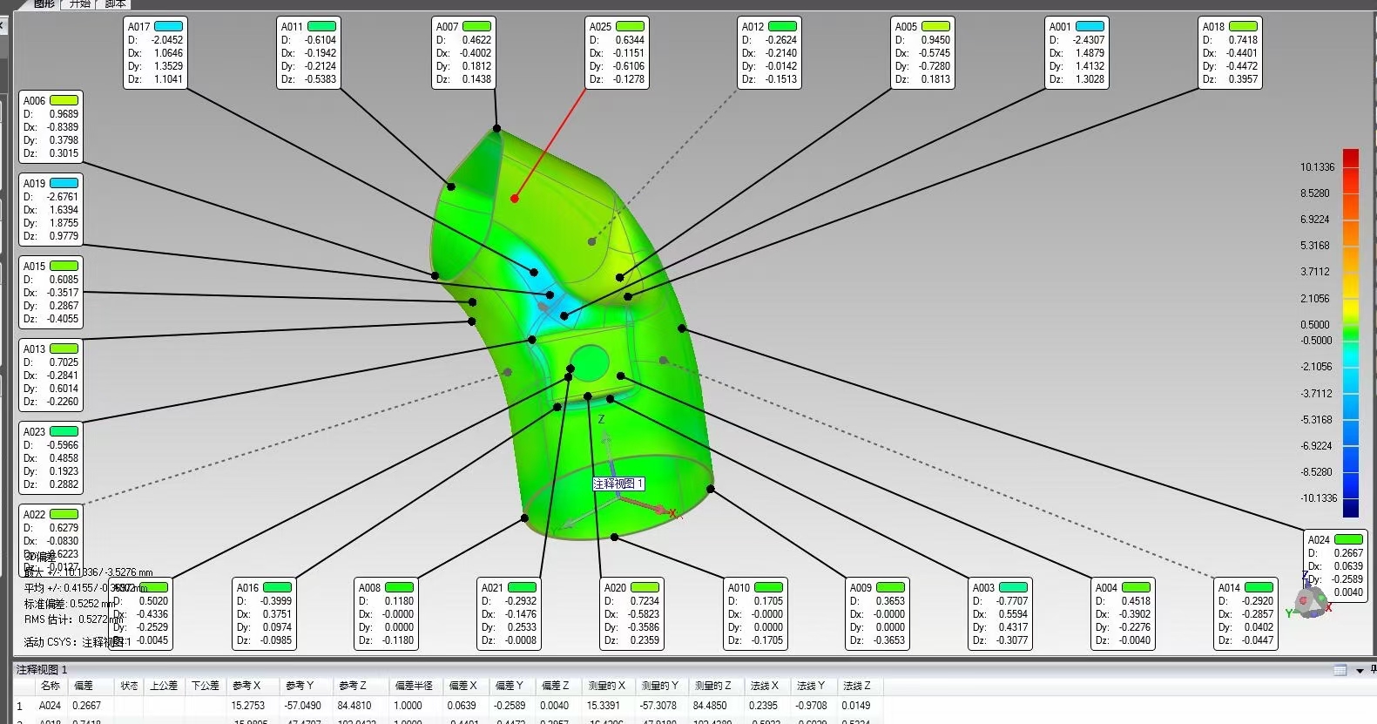This screenshot has height=724, width=1377.
Task: Click the red annotation point on the elbow model
Action: [515, 199]
